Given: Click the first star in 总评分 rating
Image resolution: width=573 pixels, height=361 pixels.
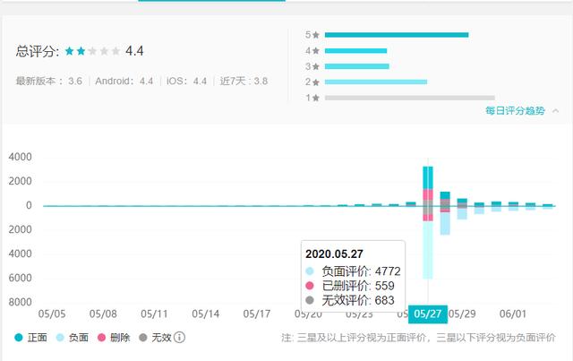Looking at the screenshot, I should tap(69, 52).
